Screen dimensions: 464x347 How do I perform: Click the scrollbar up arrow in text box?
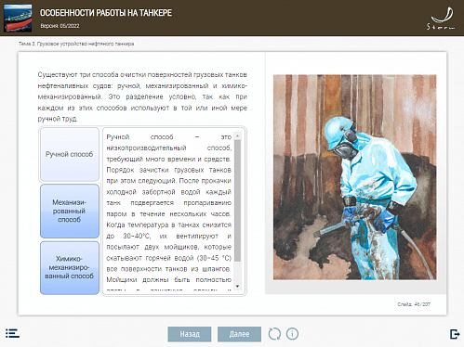click(x=238, y=135)
